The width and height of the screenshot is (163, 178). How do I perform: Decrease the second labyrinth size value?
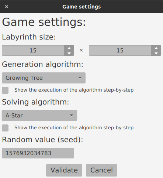pos(156,53)
